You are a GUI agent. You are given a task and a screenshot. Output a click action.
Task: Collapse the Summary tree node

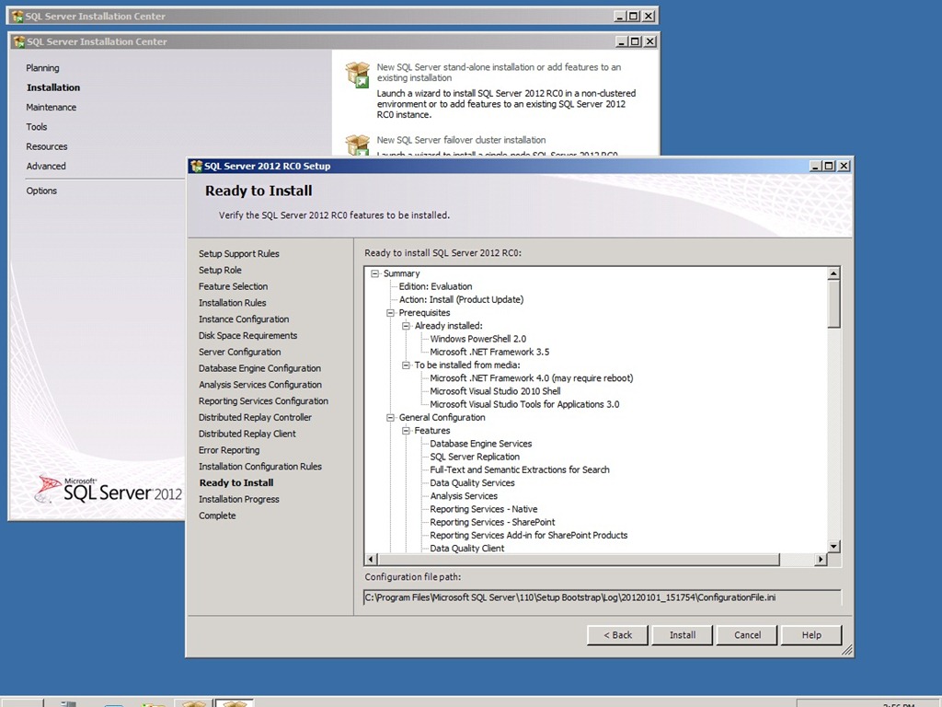[x=375, y=273]
